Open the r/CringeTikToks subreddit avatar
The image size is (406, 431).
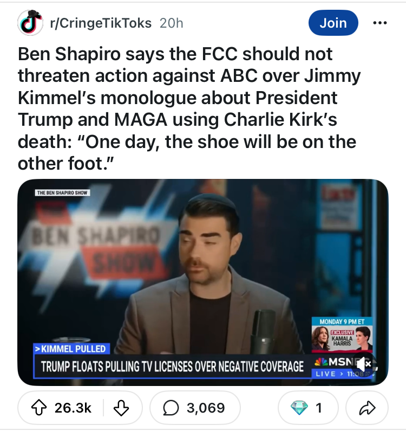30,23
